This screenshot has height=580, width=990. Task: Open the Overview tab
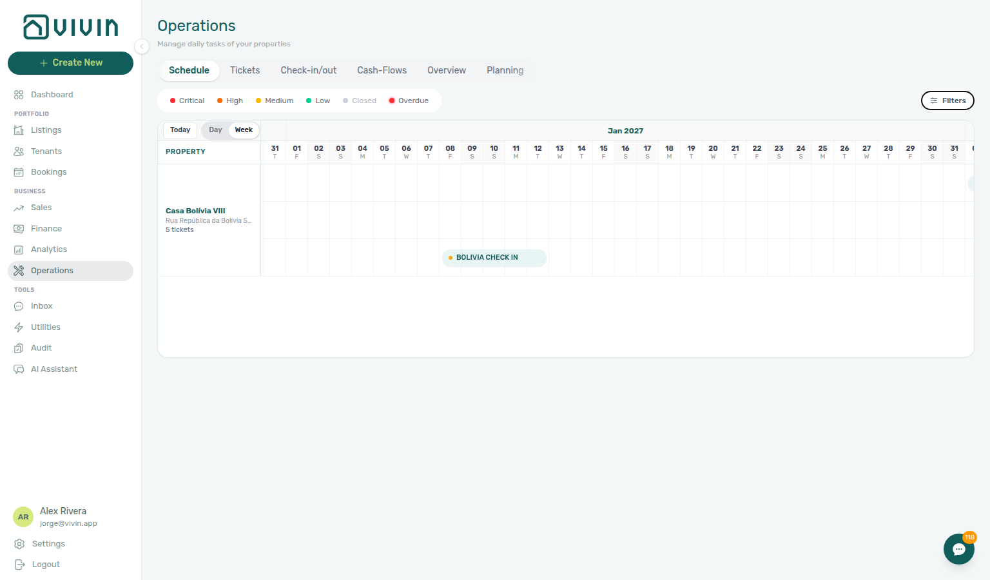(x=446, y=70)
